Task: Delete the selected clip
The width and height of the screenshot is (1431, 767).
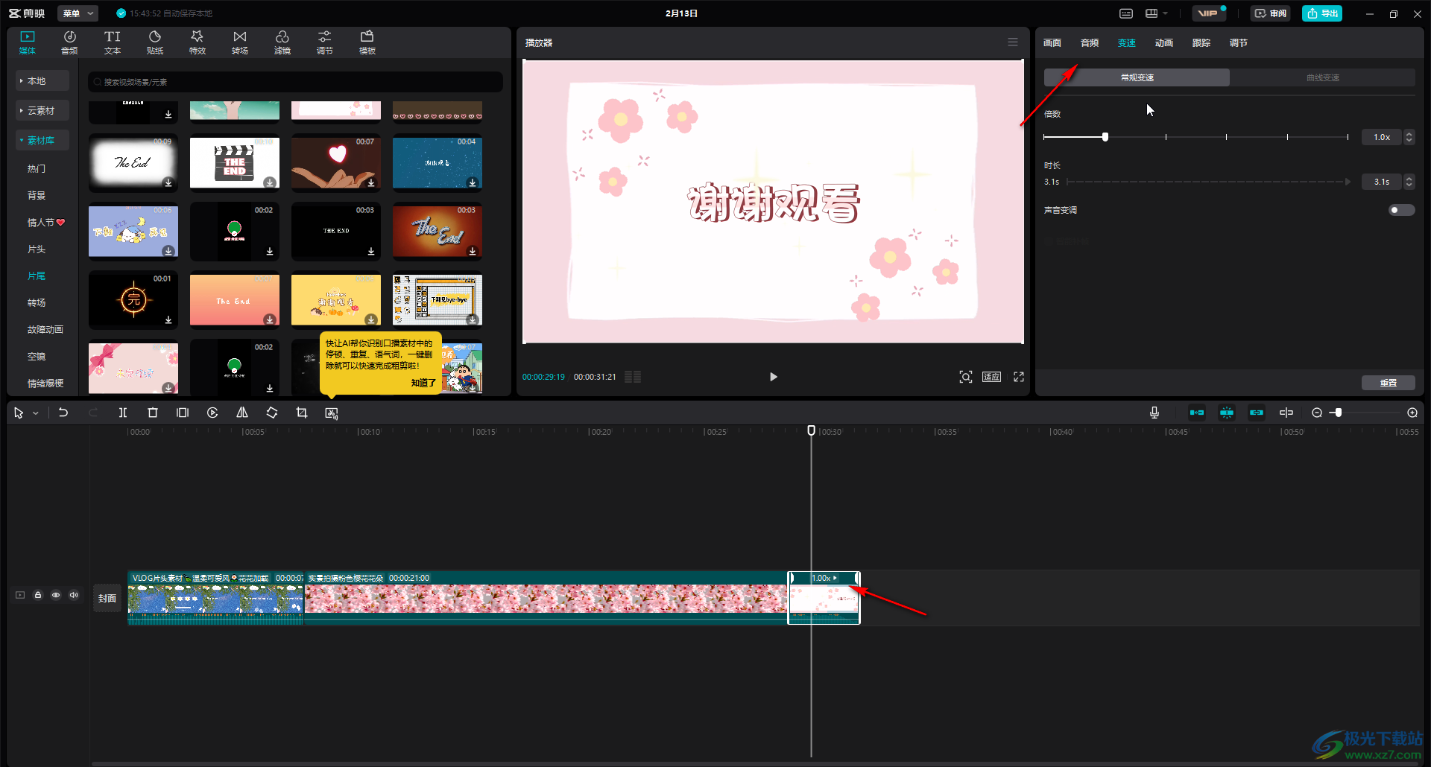Action: tap(153, 413)
